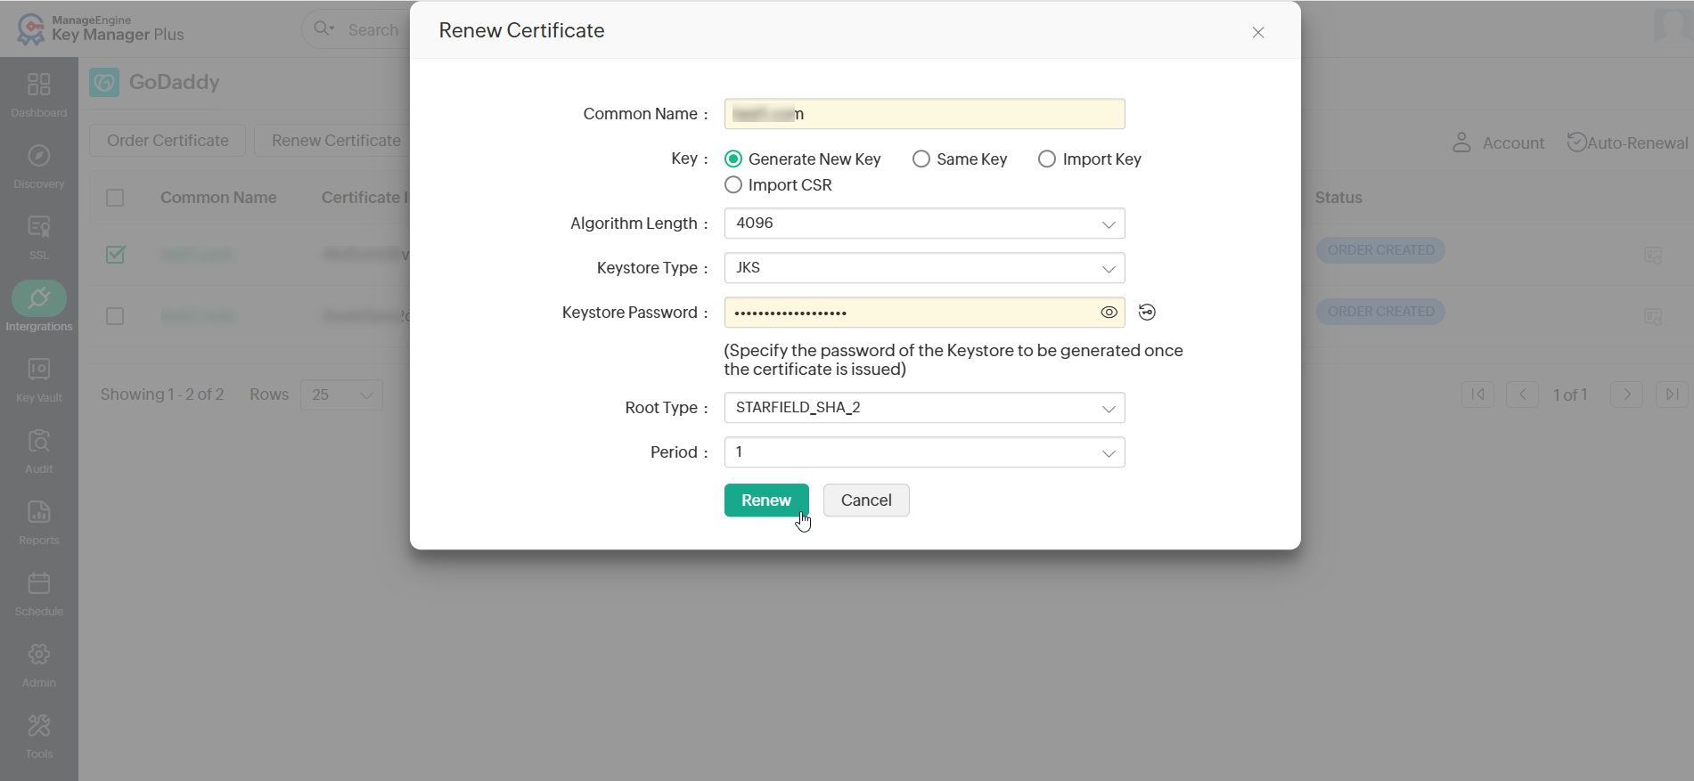1694x781 pixels.
Task: Open the Algorithm Length dropdown
Action: (924, 224)
